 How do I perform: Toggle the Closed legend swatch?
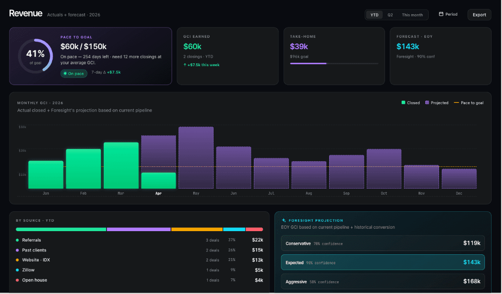(403, 103)
